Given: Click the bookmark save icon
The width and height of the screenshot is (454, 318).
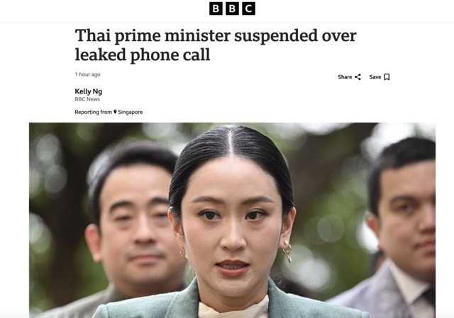Looking at the screenshot, I should coord(387,77).
